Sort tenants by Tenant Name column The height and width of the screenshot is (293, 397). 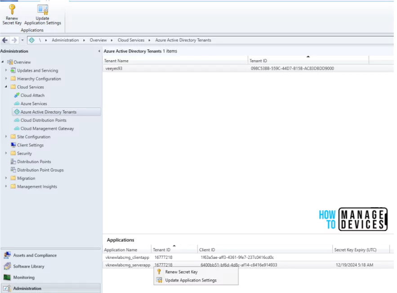click(x=175, y=61)
